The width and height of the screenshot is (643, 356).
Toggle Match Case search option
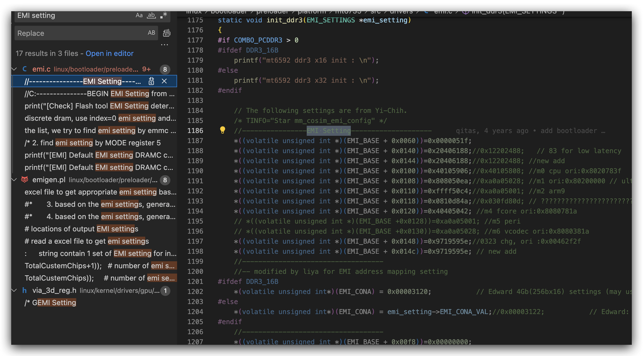click(x=139, y=15)
